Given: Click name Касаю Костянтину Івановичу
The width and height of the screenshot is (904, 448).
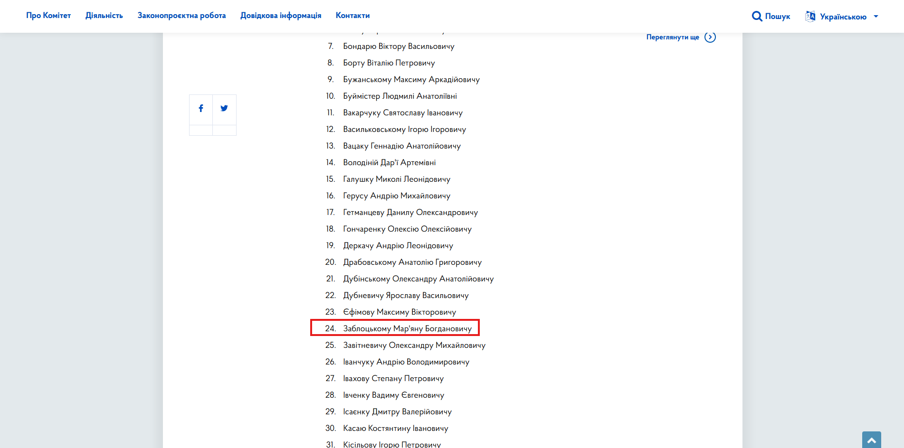Looking at the screenshot, I should click(x=396, y=429).
